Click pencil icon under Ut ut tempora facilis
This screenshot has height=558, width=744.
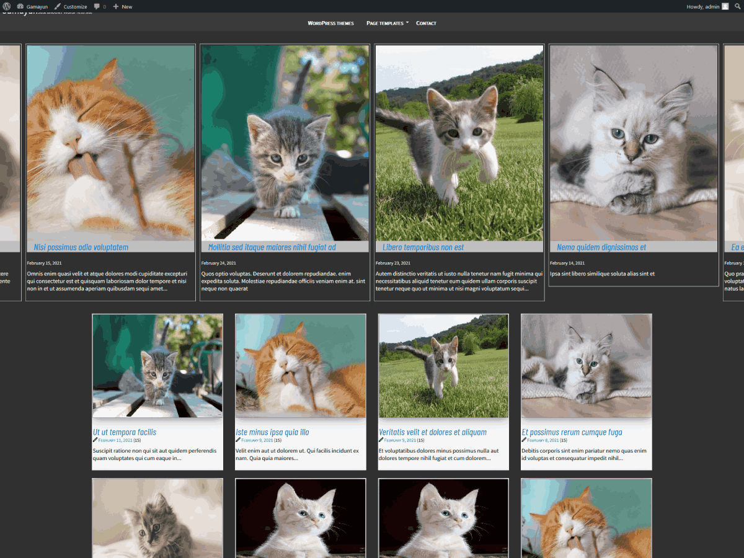click(95, 440)
